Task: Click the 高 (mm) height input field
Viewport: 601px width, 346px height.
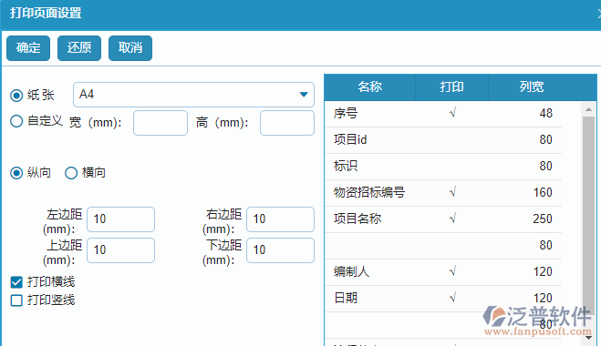Action: coord(287,123)
